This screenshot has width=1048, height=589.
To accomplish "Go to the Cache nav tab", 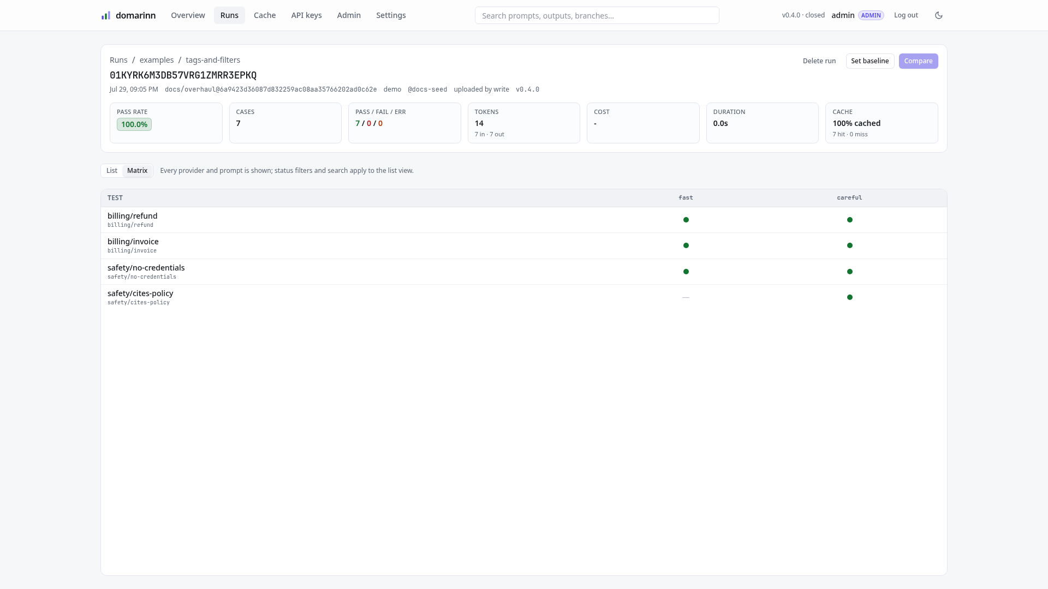I will pos(265,15).
